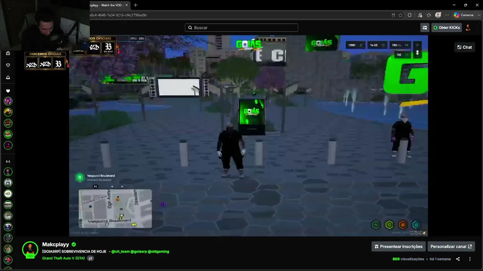
Task: Open the download tray icon in the sidebar
Action: pos(8,77)
